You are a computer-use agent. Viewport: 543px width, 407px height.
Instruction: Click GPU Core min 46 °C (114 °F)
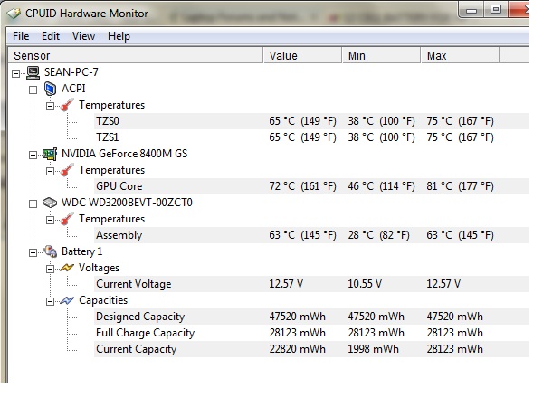coord(381,186)
